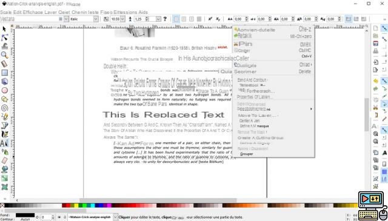Select the Bezier pen tool

[x=4, y=125]
